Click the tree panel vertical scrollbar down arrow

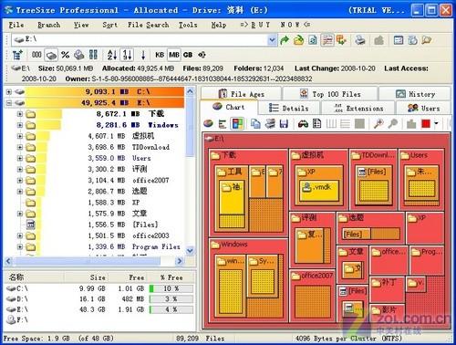coord(190,251)
